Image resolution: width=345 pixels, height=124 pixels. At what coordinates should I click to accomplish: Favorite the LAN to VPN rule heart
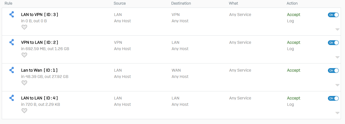(x=24, y=27)
